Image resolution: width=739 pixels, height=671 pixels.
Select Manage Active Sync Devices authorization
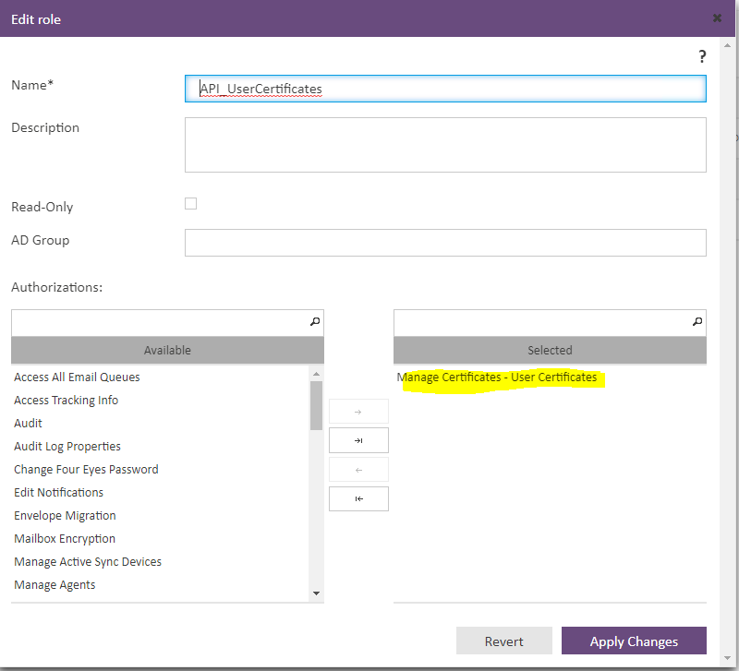pos(88,562)
